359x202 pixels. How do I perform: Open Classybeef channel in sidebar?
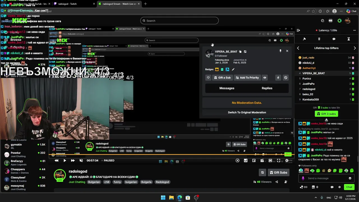click(25, 179)
